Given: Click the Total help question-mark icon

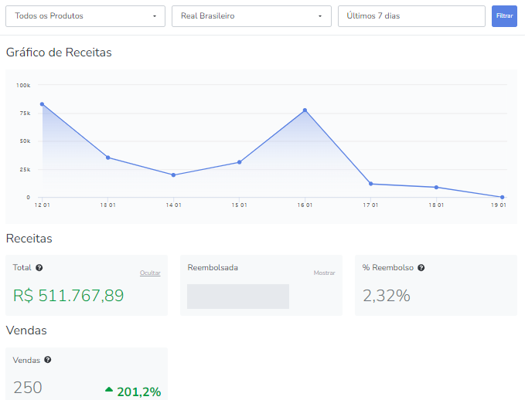Looking at the screenshot, I should [39, 267].
